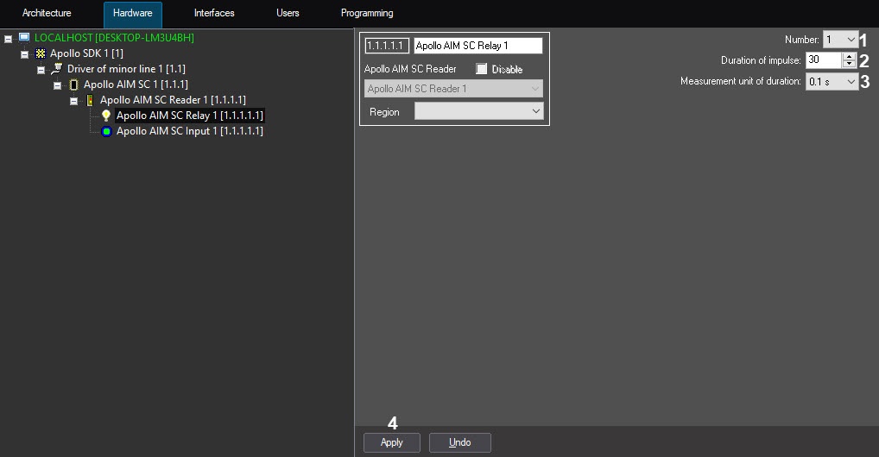Screen dimensions: 879x457
Task: Click the Duration of impulse value field
Action: [x=824, y=59]
